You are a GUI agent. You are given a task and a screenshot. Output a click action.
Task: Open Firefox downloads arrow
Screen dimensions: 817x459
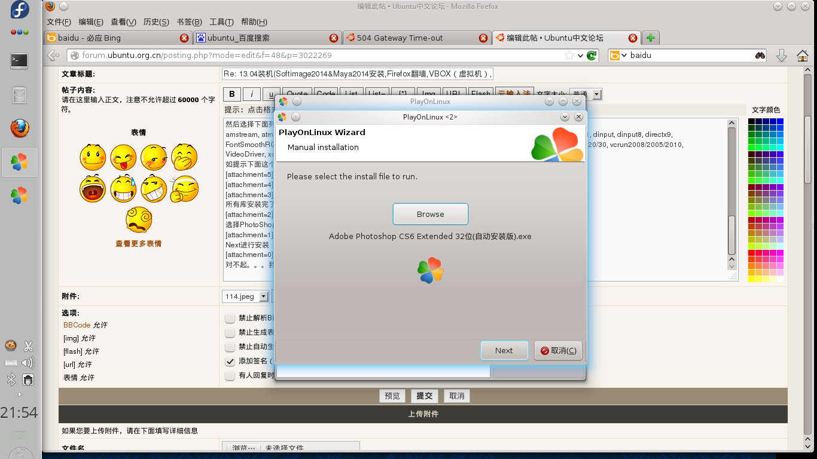coord(781,56)
